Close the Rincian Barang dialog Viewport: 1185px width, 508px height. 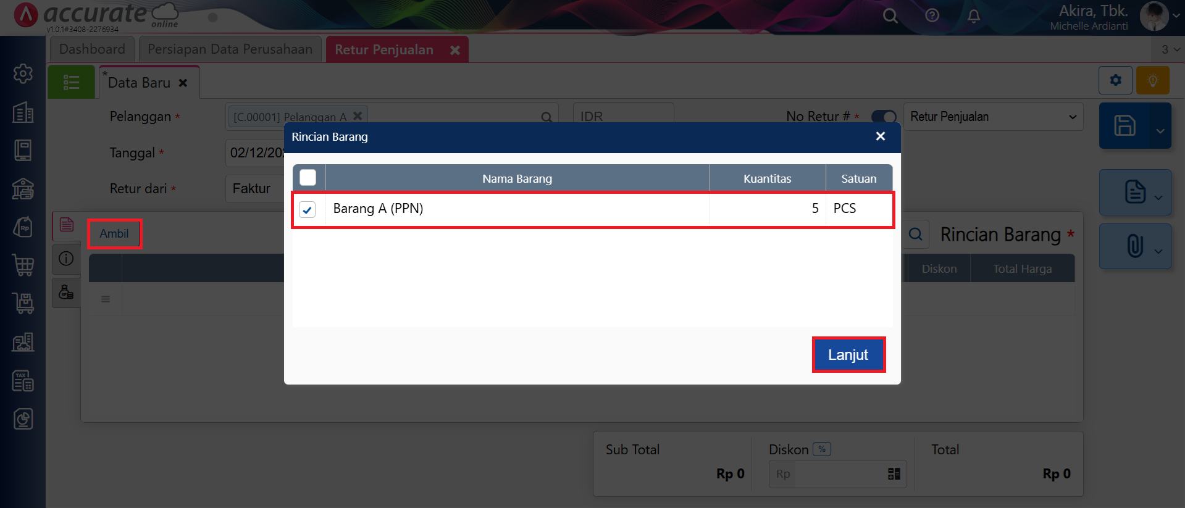tap(881, 136)
